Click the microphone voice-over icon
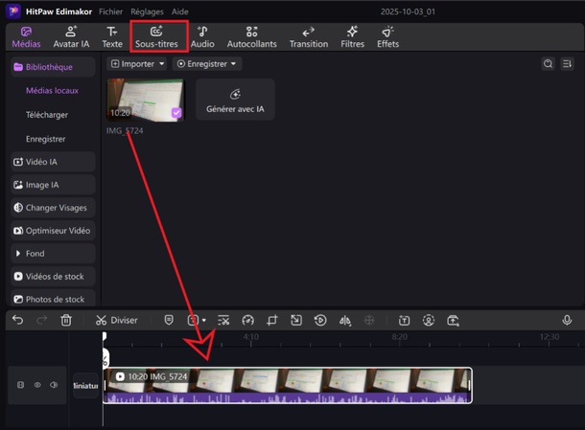 (567, 320)
